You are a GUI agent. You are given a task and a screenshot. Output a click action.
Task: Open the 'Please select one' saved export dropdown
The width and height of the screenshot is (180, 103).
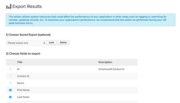[x=26, y=43]
